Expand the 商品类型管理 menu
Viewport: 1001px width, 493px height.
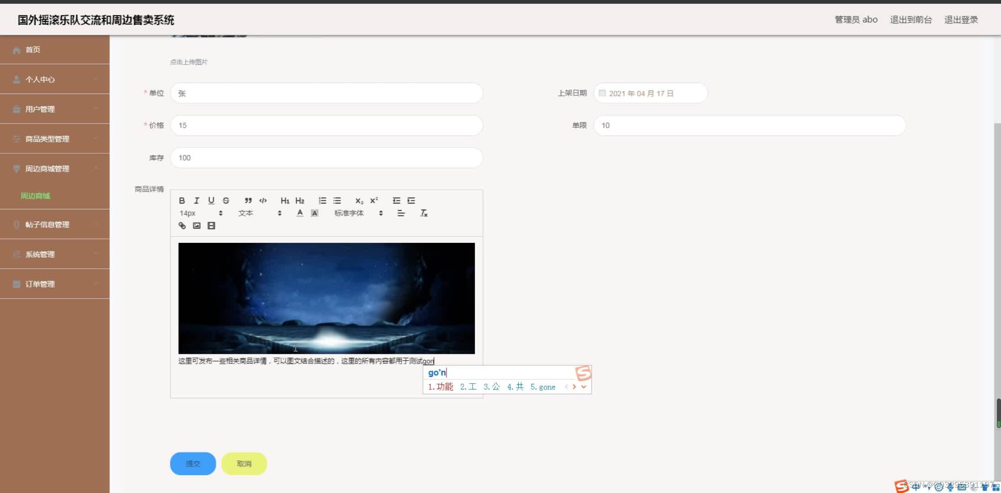[x=55, y=138]
